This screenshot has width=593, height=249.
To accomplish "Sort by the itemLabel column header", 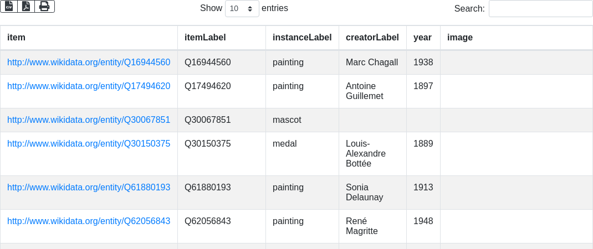I will (x=205, y=38).
